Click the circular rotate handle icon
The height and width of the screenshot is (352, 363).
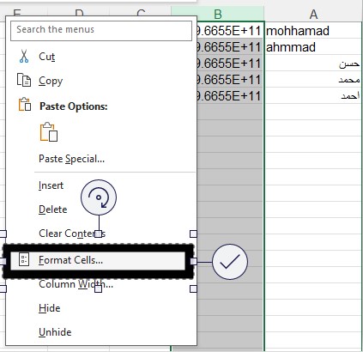pos(99,197)
